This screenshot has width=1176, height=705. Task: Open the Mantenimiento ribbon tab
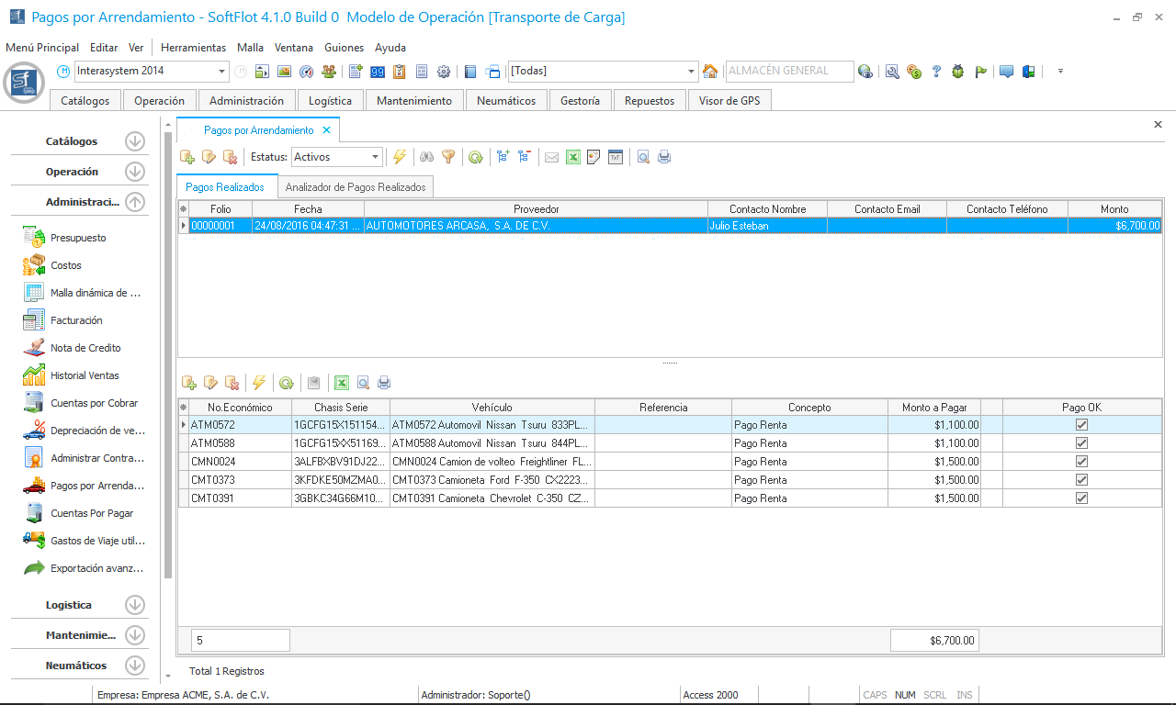[x=414, y=101]
